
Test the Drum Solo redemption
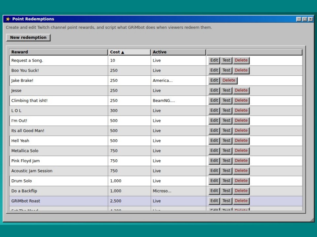[227, 181]
